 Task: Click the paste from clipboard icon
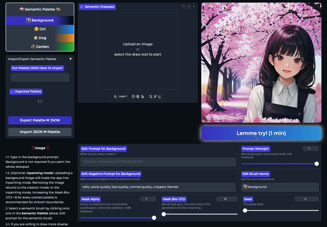click(142, 96)
